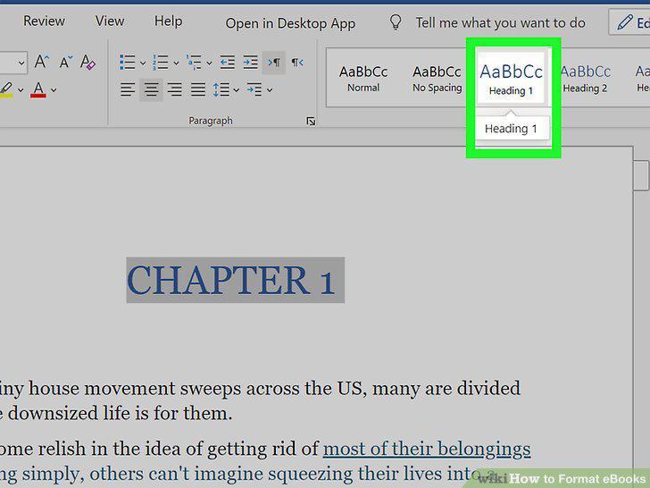Toggle right-to-left text direction
This screenshot has width=650, height=488.
click(297, 63)
